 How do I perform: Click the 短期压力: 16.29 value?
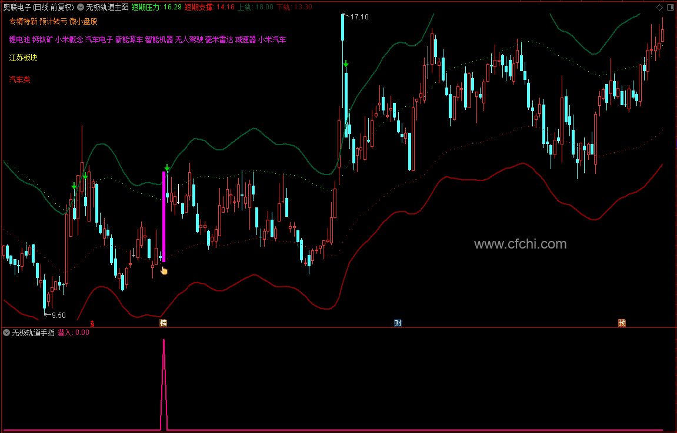coord(156,7)
